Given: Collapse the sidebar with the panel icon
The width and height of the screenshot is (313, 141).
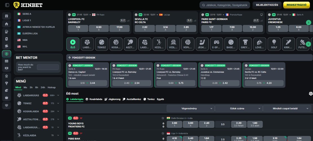Looking at the screenshot, I should [x=7, y=5].
